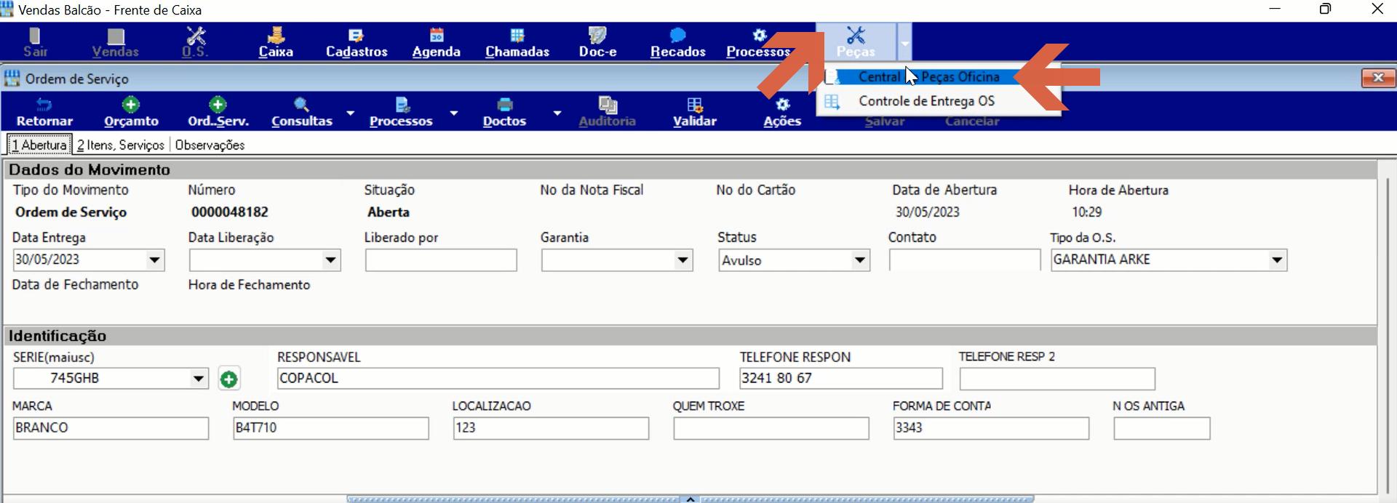Switch to the Observações tab

coord(210,145)
